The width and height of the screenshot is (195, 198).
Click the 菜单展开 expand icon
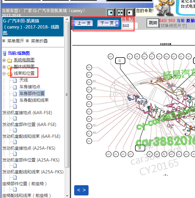[4, 41]
